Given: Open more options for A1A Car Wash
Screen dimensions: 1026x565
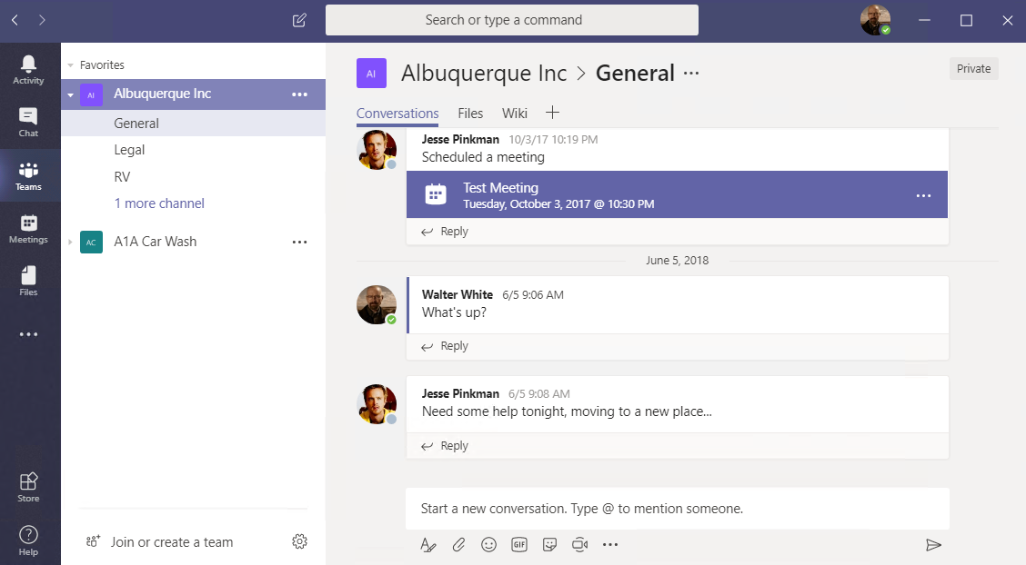Looking at the screenshot, I should (x=299, y=242).
